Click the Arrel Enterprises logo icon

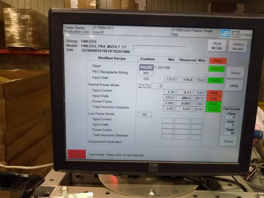pos(226,34)
